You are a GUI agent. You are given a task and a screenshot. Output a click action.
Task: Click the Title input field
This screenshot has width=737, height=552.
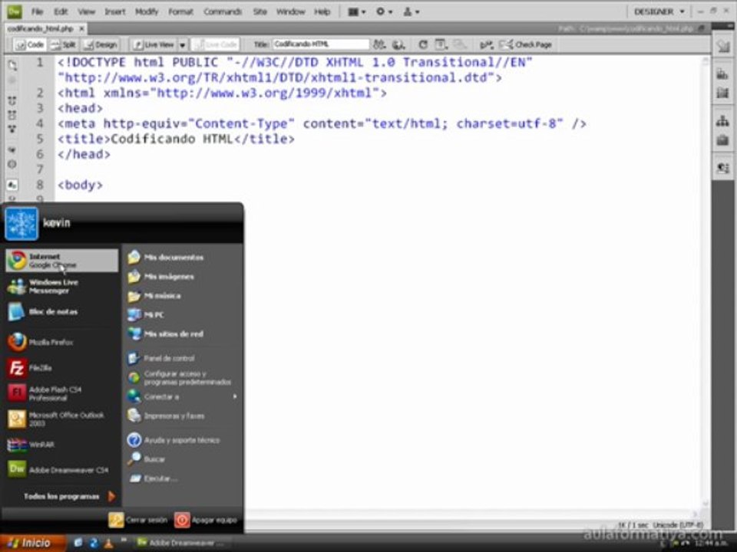click(321, 44)
